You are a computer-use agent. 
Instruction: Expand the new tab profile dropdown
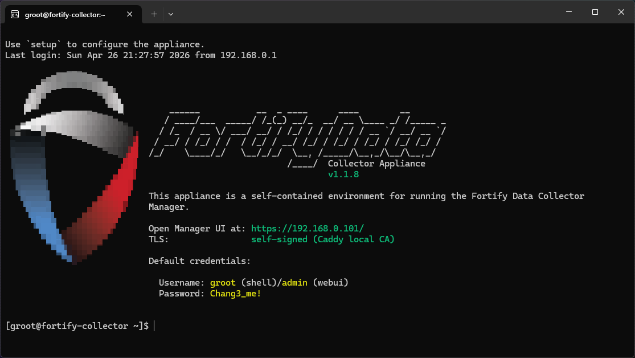pyautogui.click(x=171, y=14)
